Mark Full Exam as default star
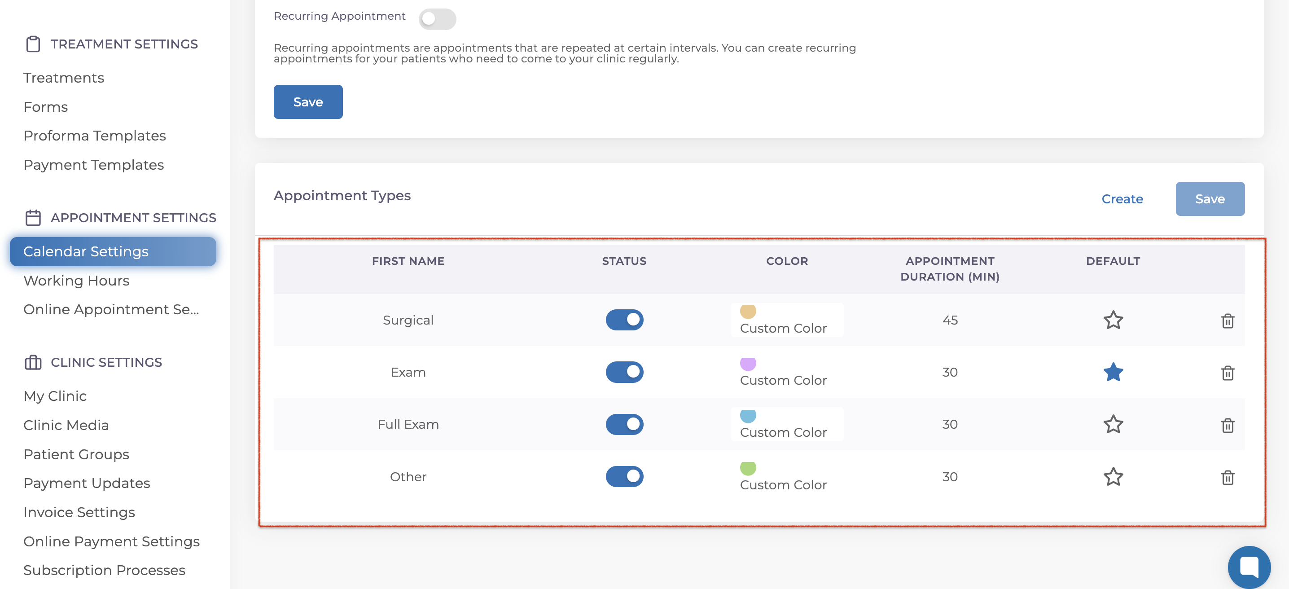 (x=1113, y=424)
